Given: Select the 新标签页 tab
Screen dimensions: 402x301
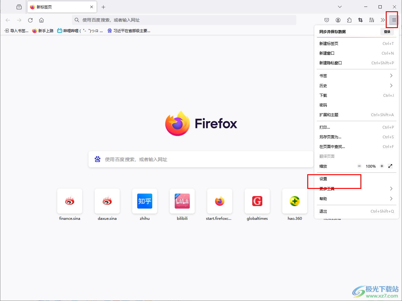Looking at the screenshot, I should pos(62,7).
